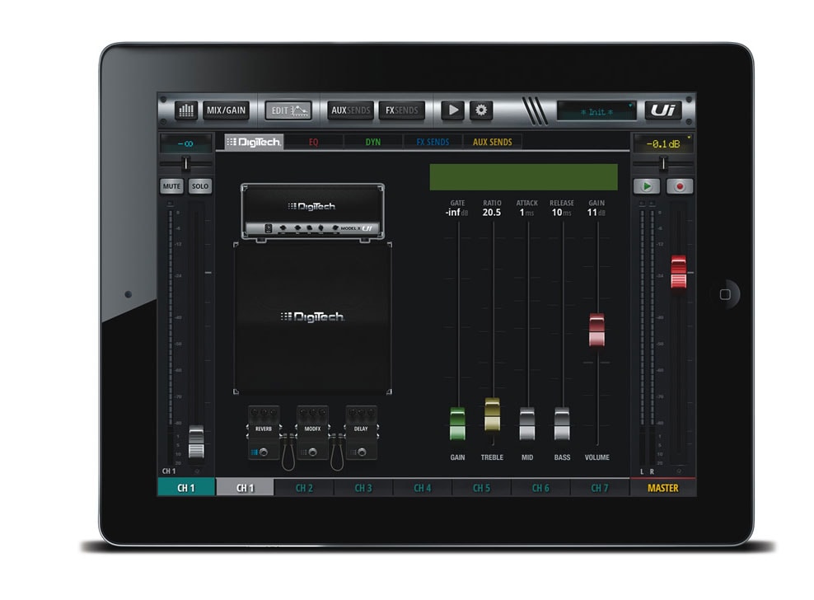Click the channel 1 pan slider
814x600 pixels.
click(186, 164)
